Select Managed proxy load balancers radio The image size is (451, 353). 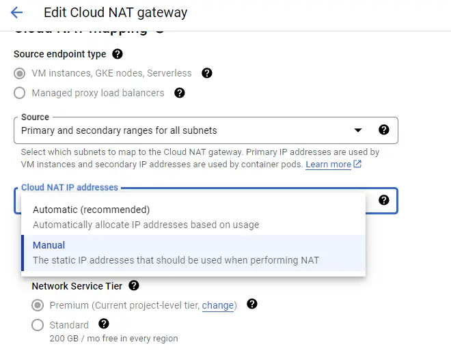click(x=20, y=93)
